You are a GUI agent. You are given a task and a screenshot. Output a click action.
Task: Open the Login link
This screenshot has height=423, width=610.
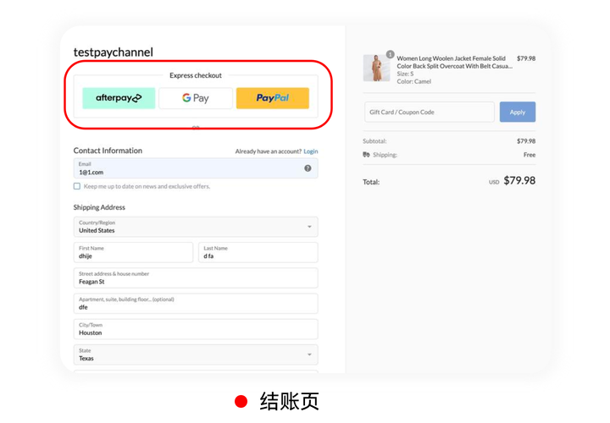(x=311, y=151)
